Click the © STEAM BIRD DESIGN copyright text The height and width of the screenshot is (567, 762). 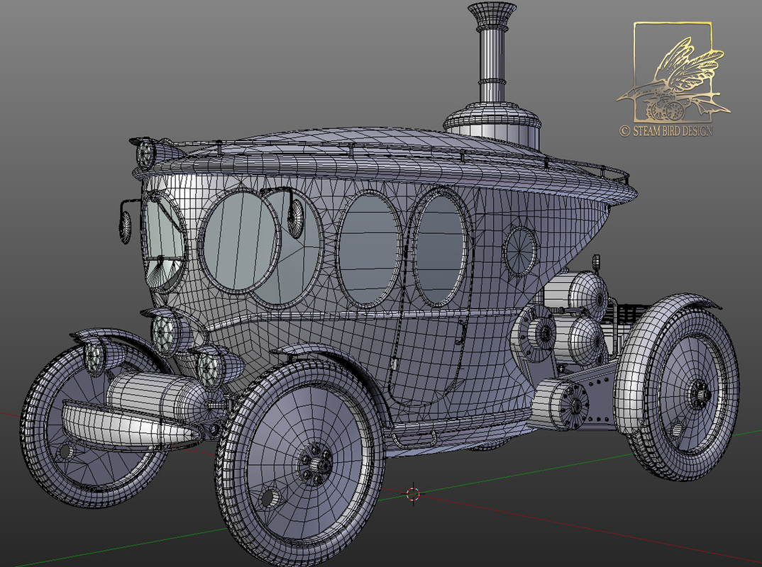(666, 130)
